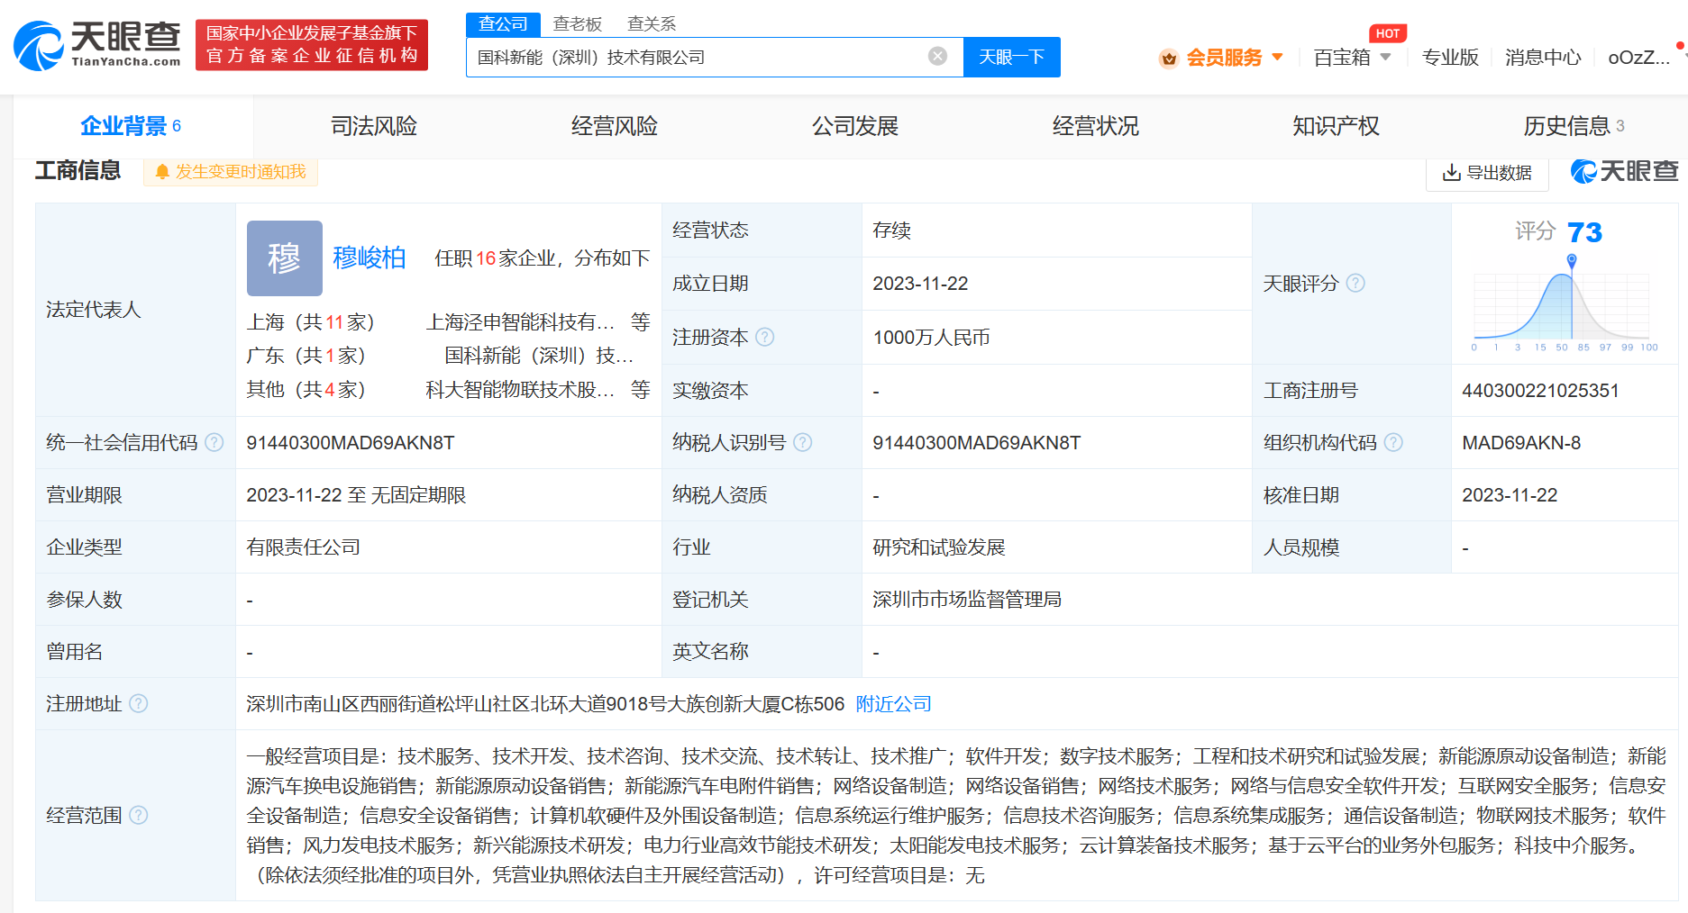Viewport: 1688px width, 913px height.
Task: Open the 附近公司 link
Action: pyautogui.click(x=893, y=703)
